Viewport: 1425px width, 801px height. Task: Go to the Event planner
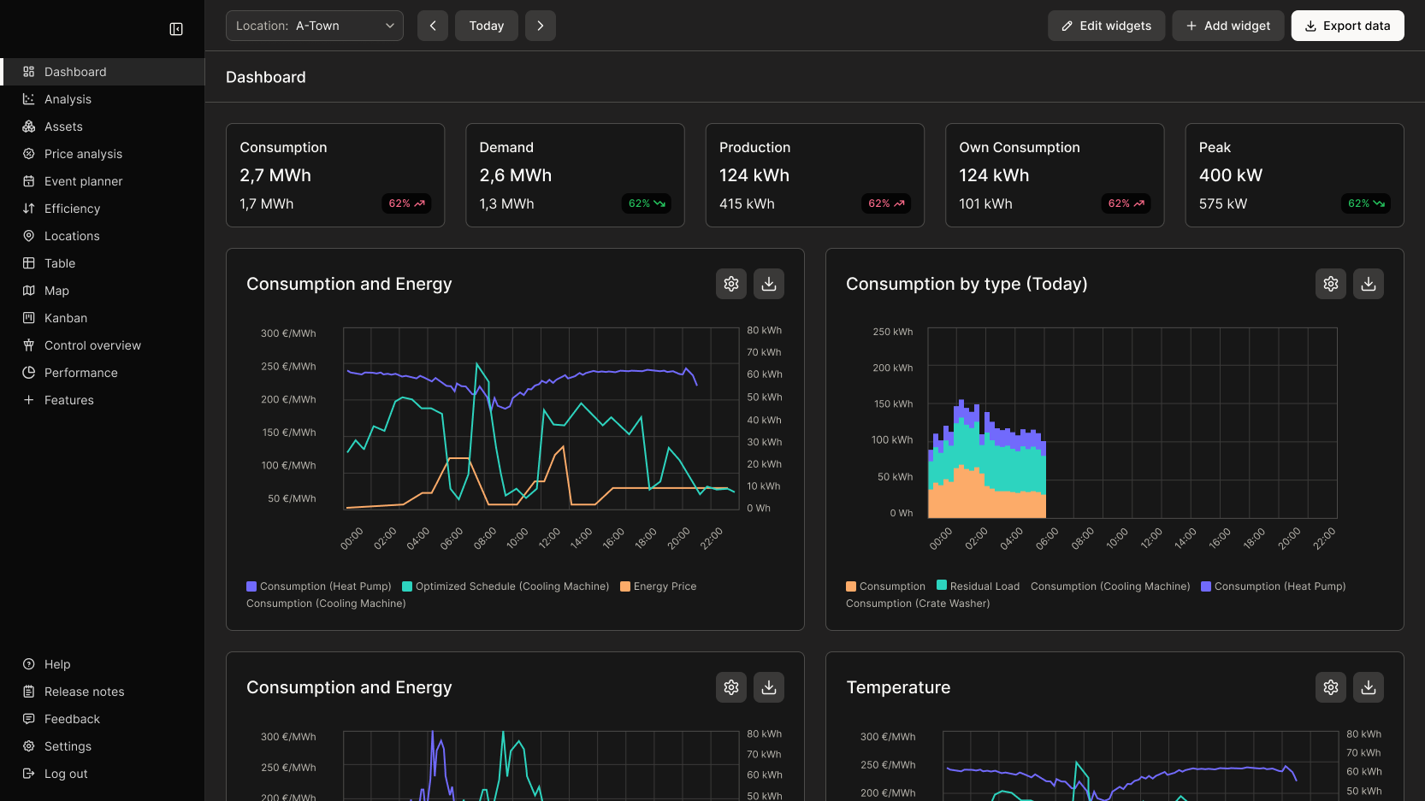coord(82,180)
